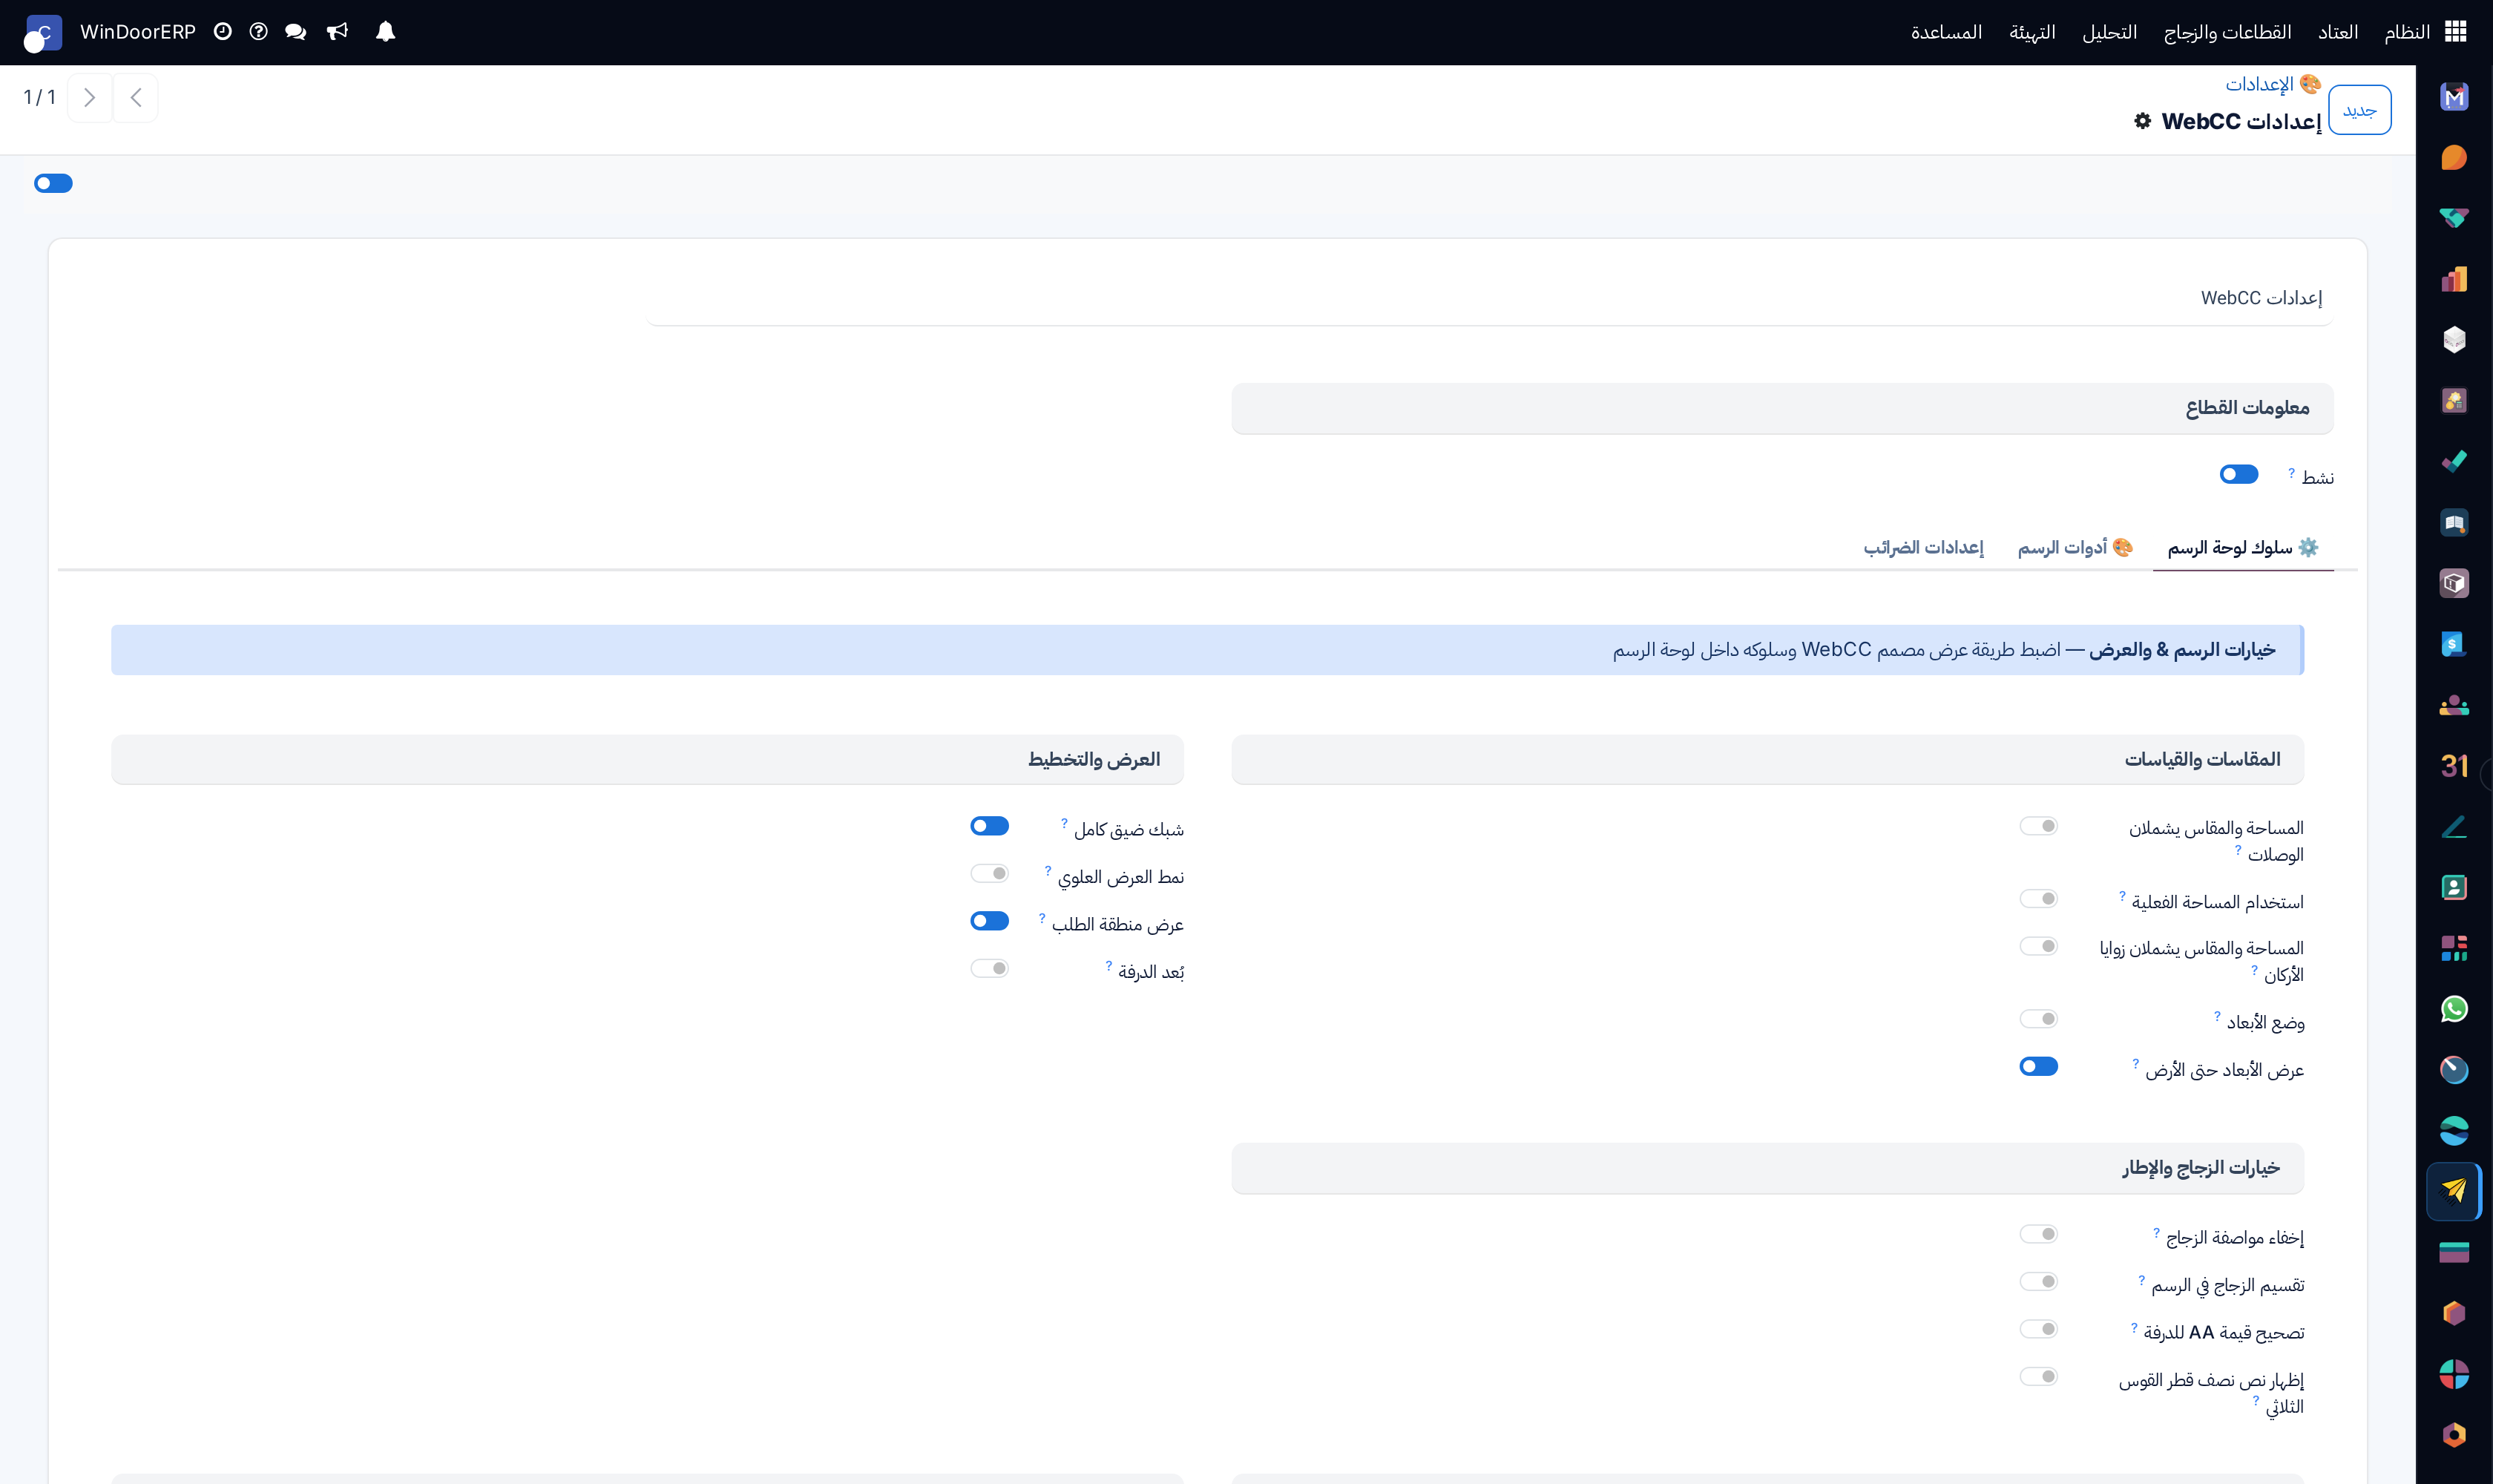2493x1484 pixels.
Task: Open the النظام menu
Action: 2406,32
